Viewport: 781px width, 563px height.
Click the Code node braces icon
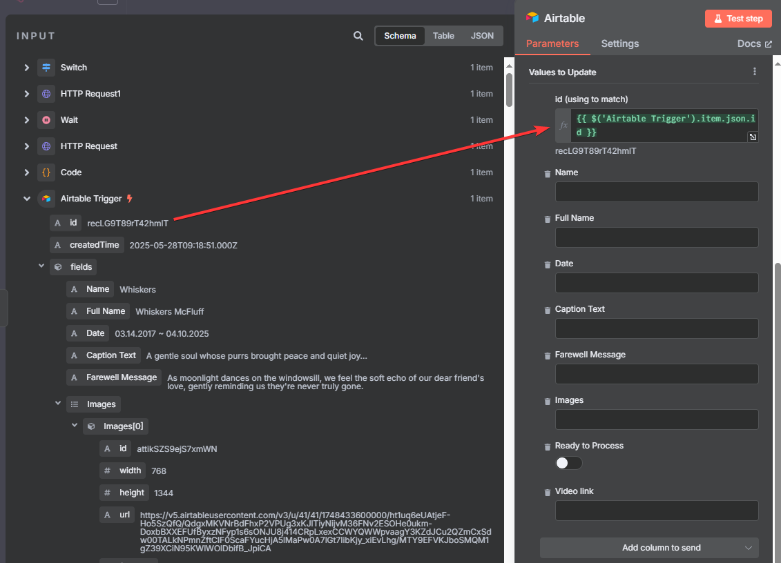click(x=46, y=172)
